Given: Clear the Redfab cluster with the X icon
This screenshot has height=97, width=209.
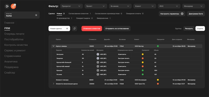Looking at the screenshot, I should click(36, 15).
